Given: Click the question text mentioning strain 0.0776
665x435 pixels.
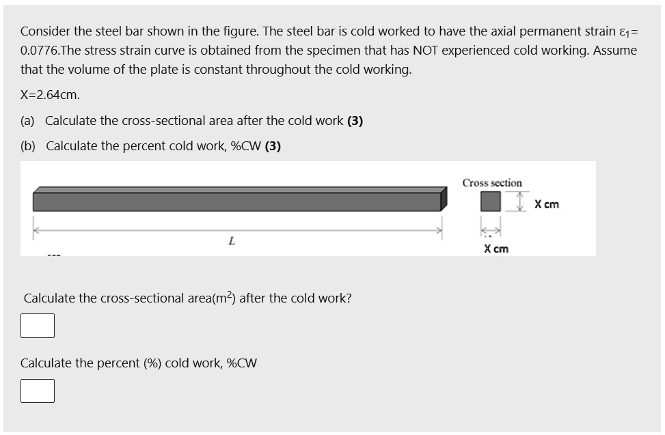Looking at the screenshot, I should click(328, 50).
